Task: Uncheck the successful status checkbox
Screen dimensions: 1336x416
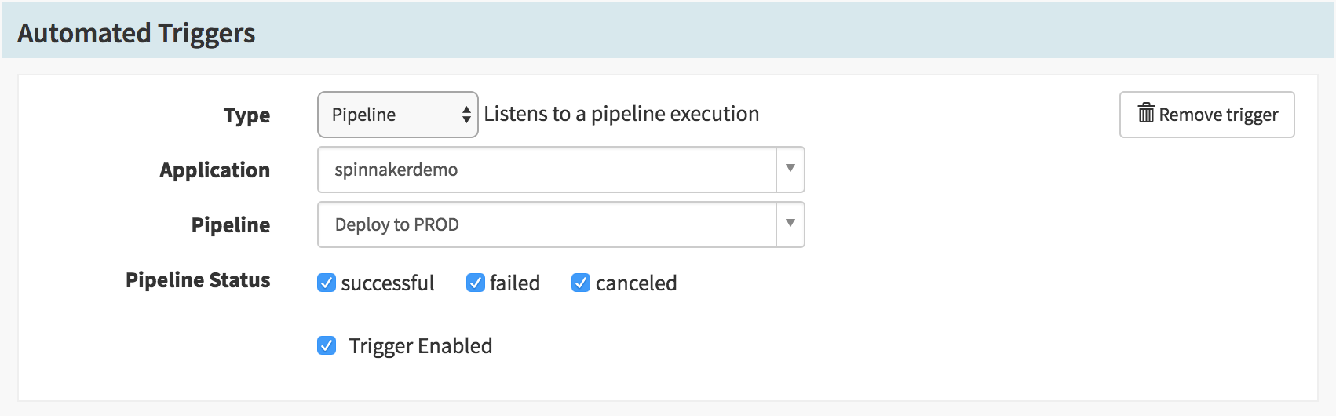Action: click(x=327, y=283)
